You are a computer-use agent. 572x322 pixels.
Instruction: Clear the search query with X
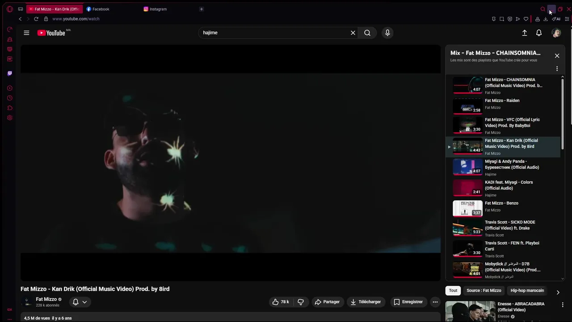click(x=353, y=33)
